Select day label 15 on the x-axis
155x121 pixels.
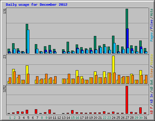pos(73,118)
